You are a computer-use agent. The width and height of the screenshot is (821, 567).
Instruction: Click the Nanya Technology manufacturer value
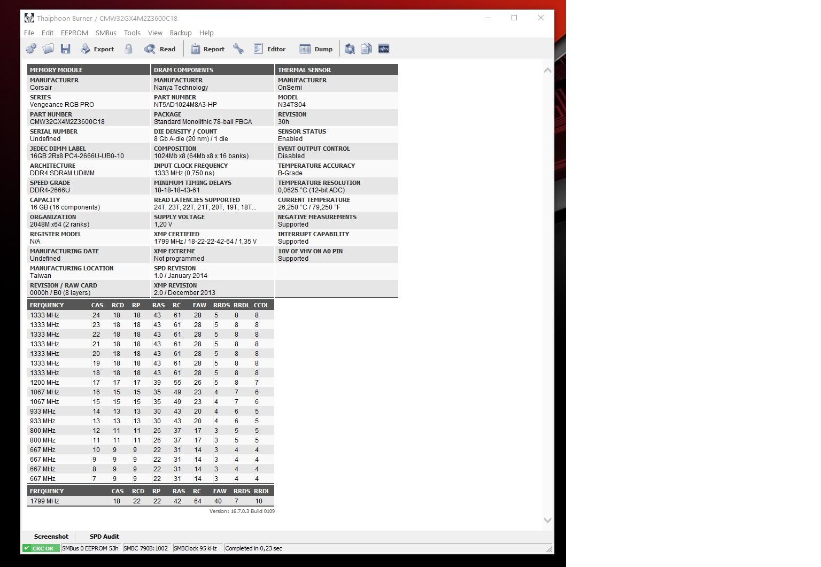click(x=181, y=88)
